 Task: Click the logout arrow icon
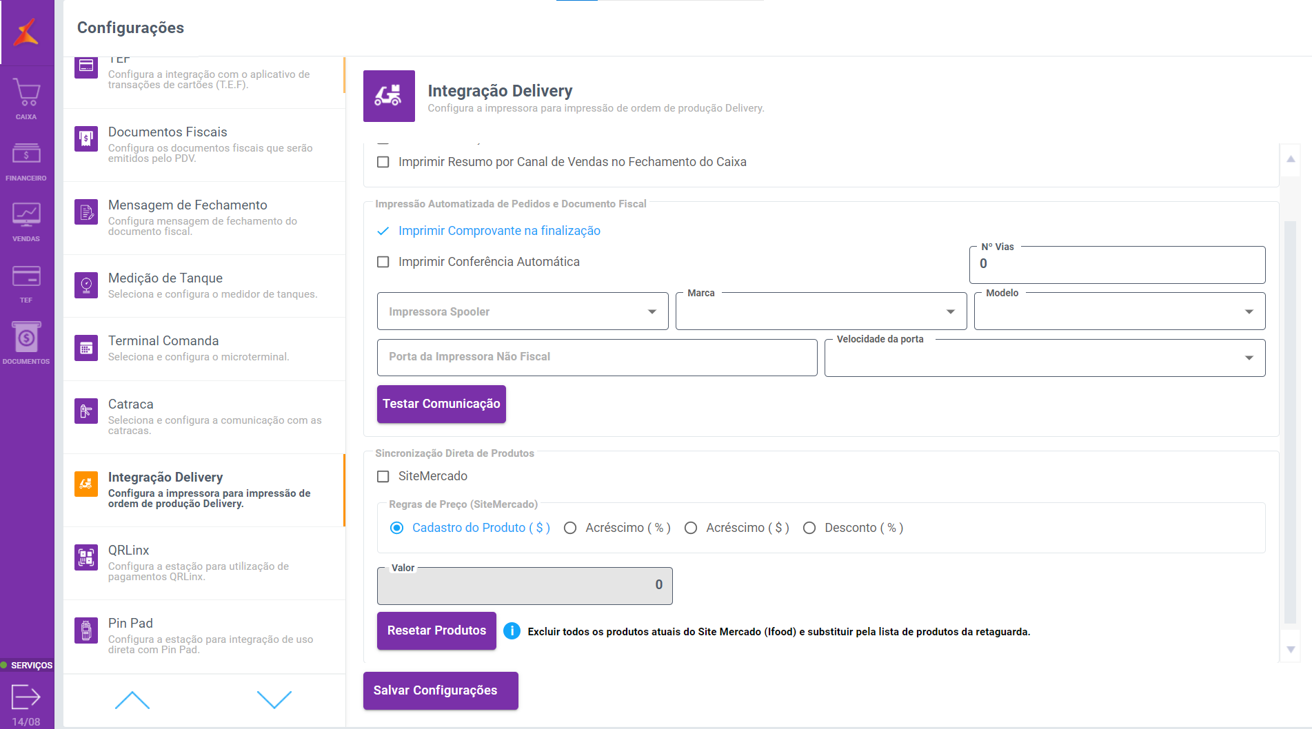pyautogui.click(x=26, y=697)
